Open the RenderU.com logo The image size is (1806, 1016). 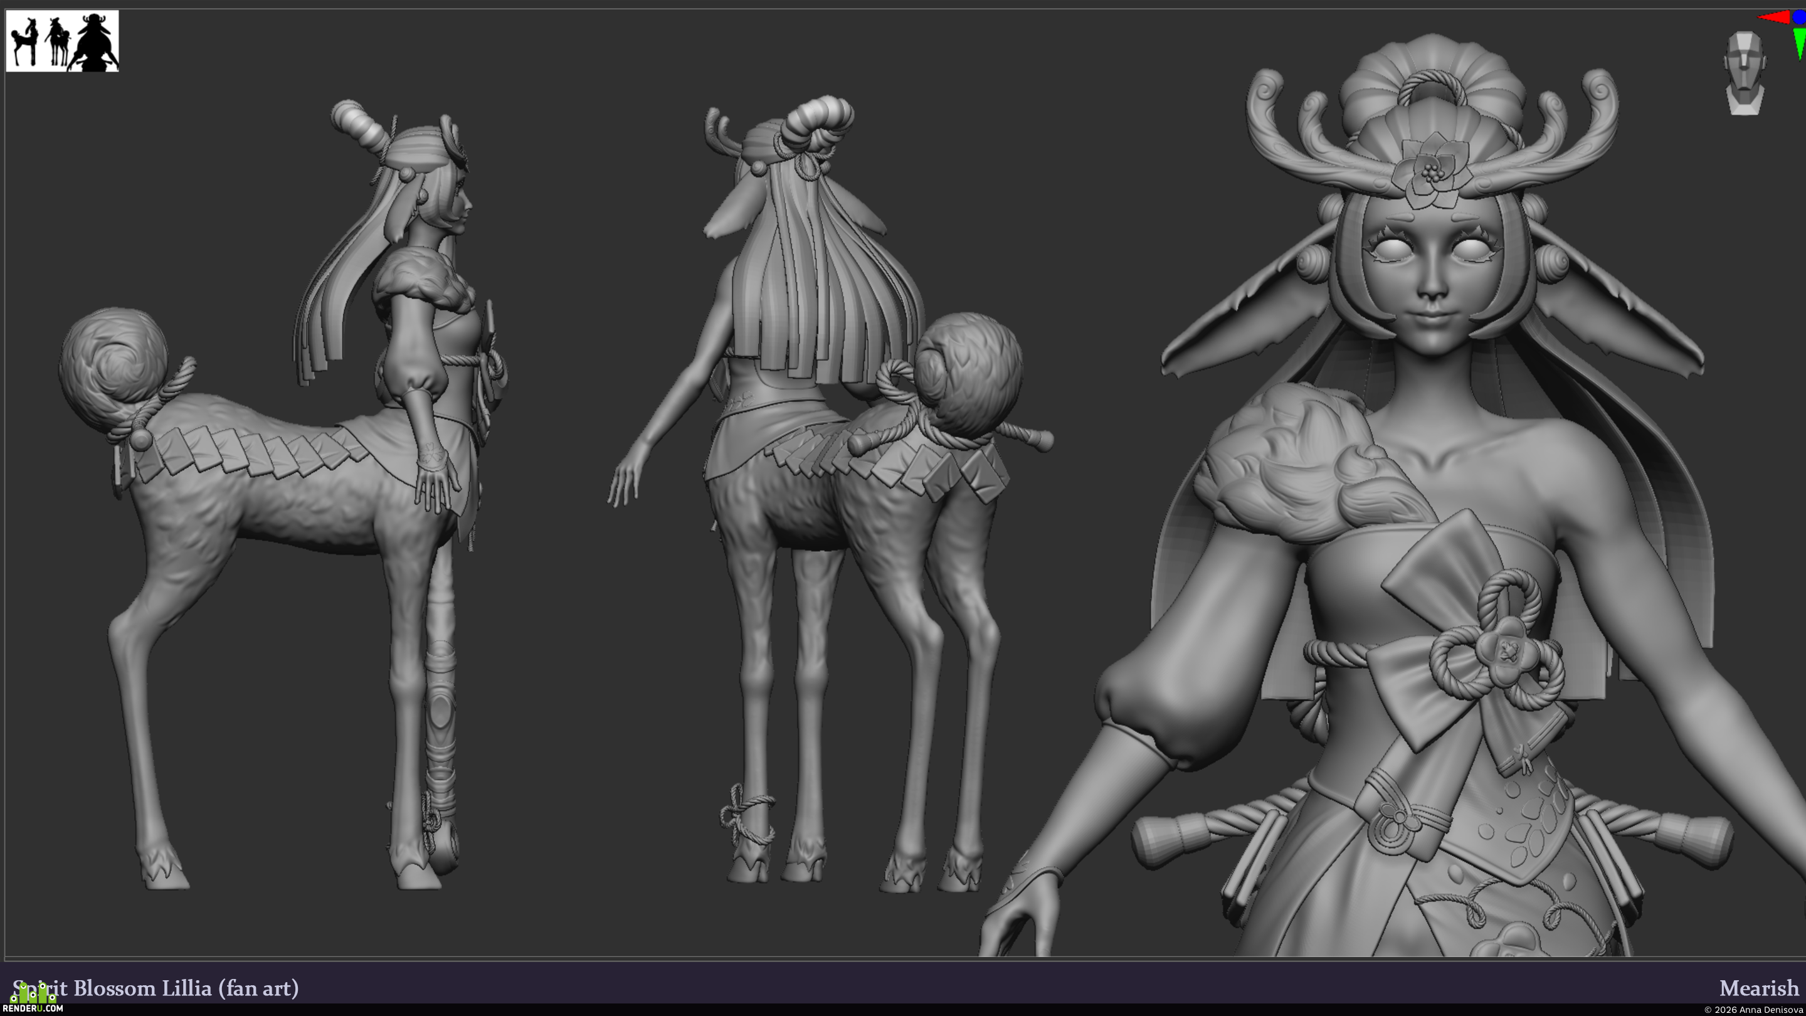tap(33, 998)
